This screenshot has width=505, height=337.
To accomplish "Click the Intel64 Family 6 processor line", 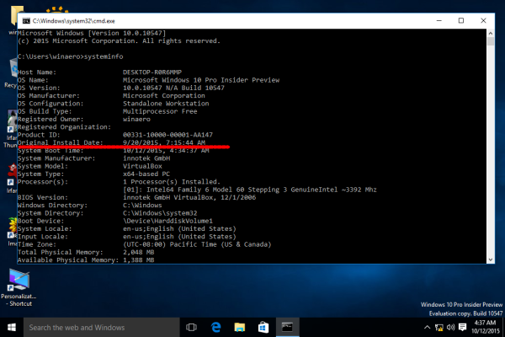I will [x=250, y=190].
